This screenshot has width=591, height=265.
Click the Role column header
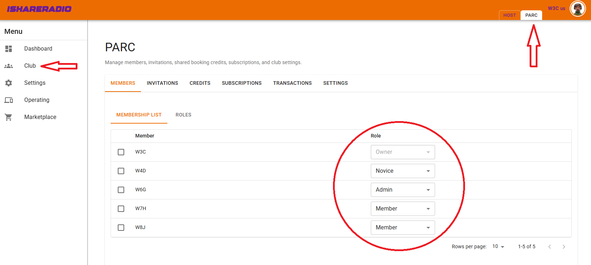coord(376,136)
